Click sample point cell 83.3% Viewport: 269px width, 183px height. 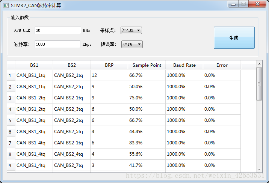point(147,143)
